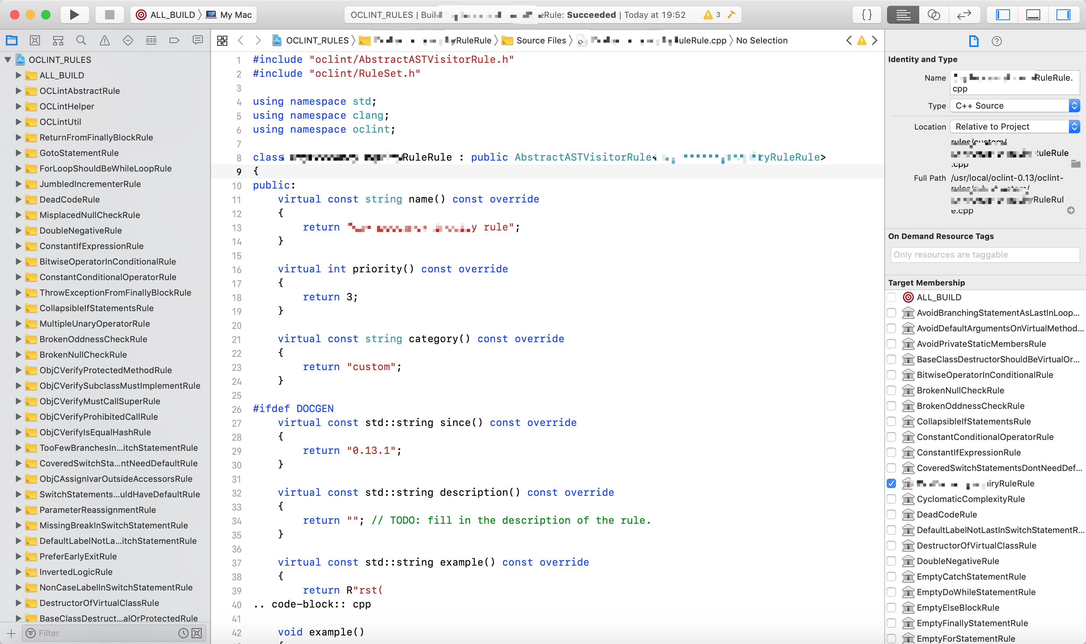Click the Run (play) button
Image resolution: width=1086 pixels, height=644 pixels.
coord(74,15)
